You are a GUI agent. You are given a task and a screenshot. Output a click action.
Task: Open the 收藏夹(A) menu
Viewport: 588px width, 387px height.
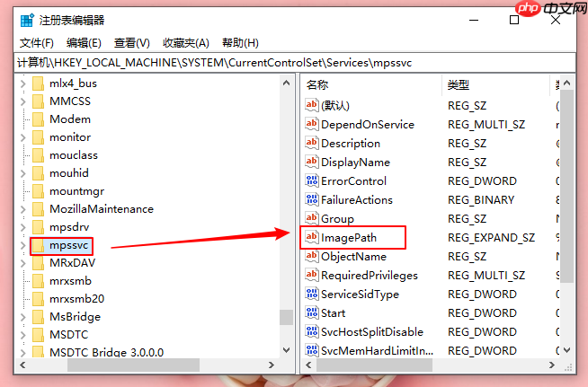tap(185, 43)
